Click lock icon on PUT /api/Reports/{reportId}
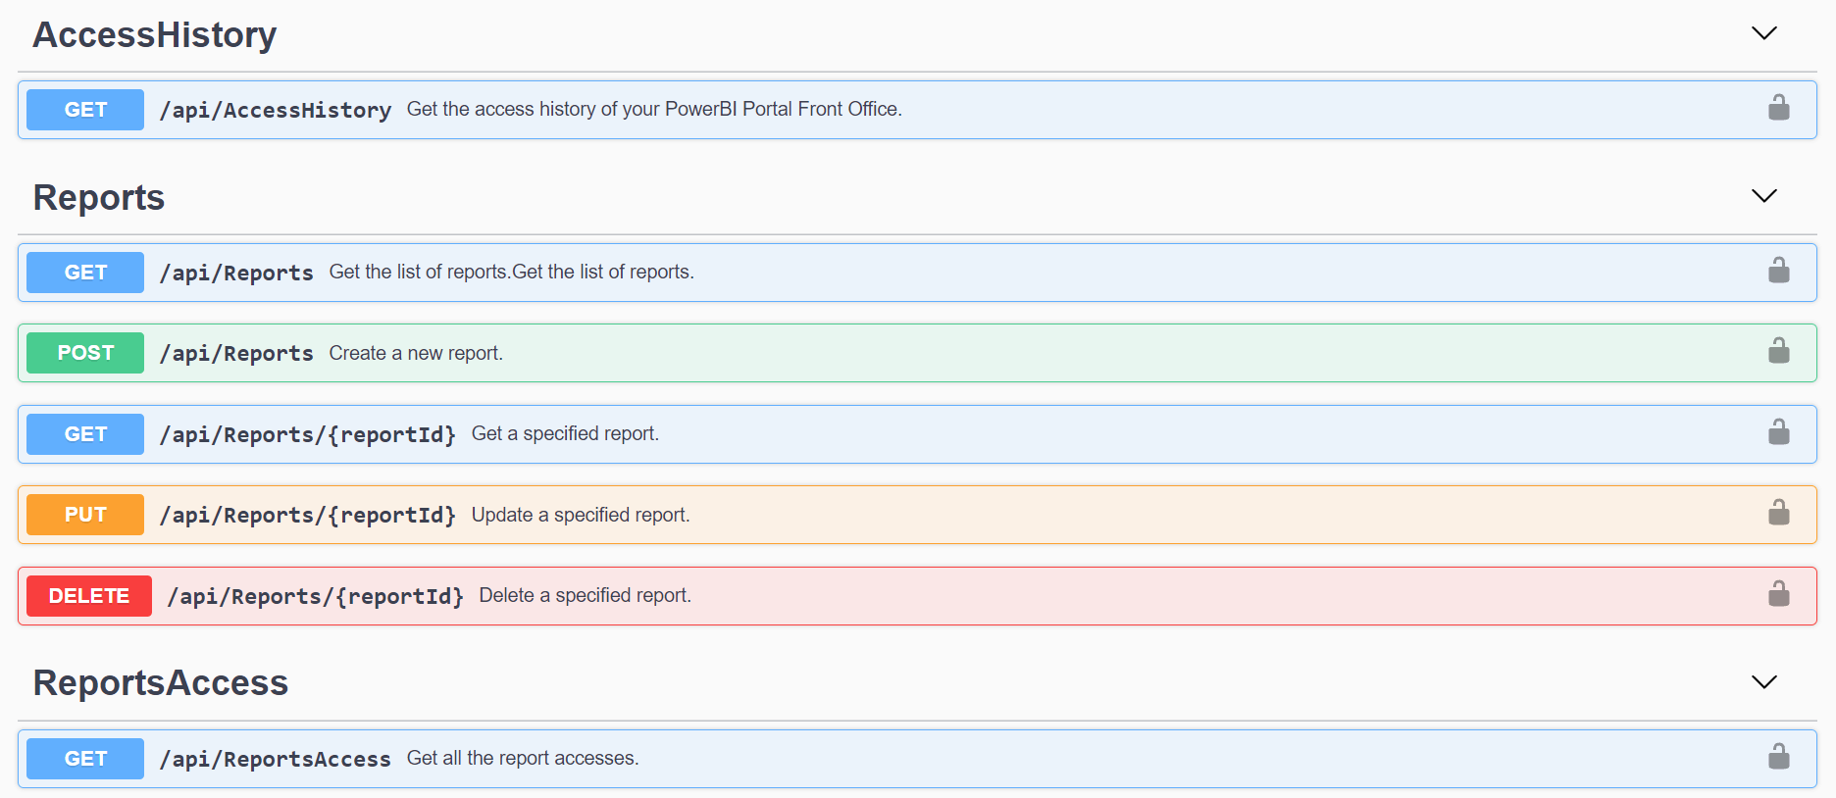Image resolution: width=1836 pixels, height=798 pixels. [1778, 513]
